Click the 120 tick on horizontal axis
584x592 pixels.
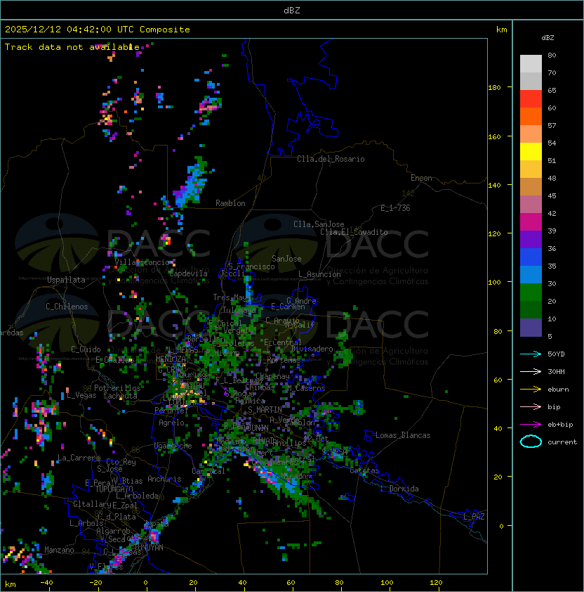(x=436, y=583)
